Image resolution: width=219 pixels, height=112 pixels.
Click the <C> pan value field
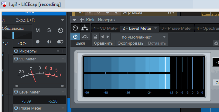22,43
